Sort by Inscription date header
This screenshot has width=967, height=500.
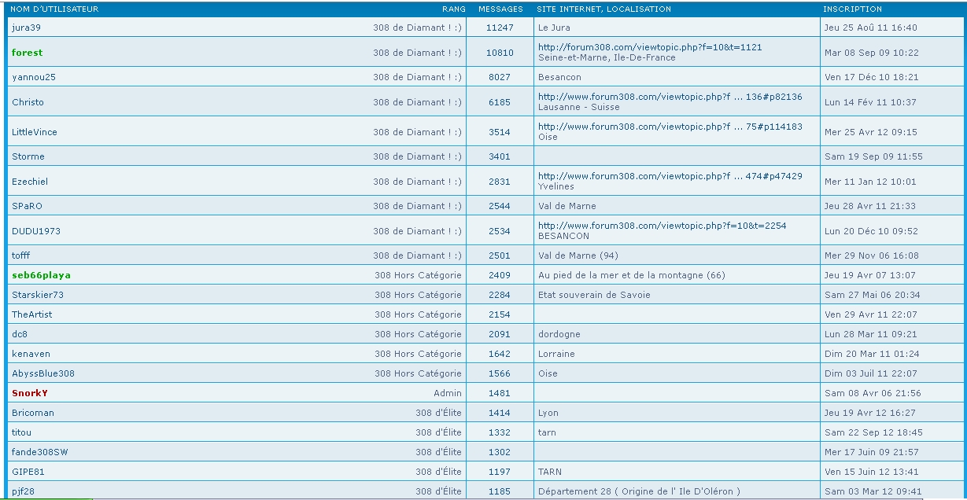point(852,9)
